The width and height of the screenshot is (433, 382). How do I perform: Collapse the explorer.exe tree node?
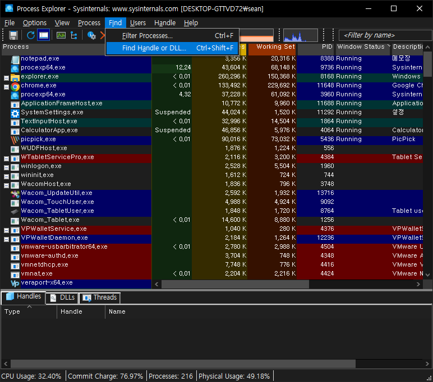coord(6,78)
